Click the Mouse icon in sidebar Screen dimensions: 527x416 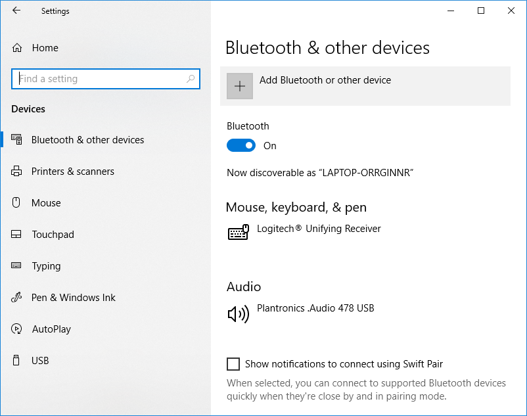(17, 203)
